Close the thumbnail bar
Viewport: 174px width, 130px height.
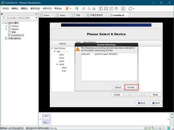(x=172, y=114)
